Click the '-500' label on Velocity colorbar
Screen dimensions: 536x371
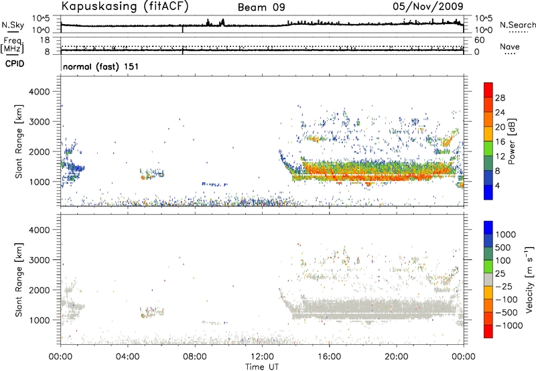point(507,312)
